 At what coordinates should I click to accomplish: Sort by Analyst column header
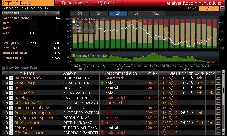[x=81, y=73]
